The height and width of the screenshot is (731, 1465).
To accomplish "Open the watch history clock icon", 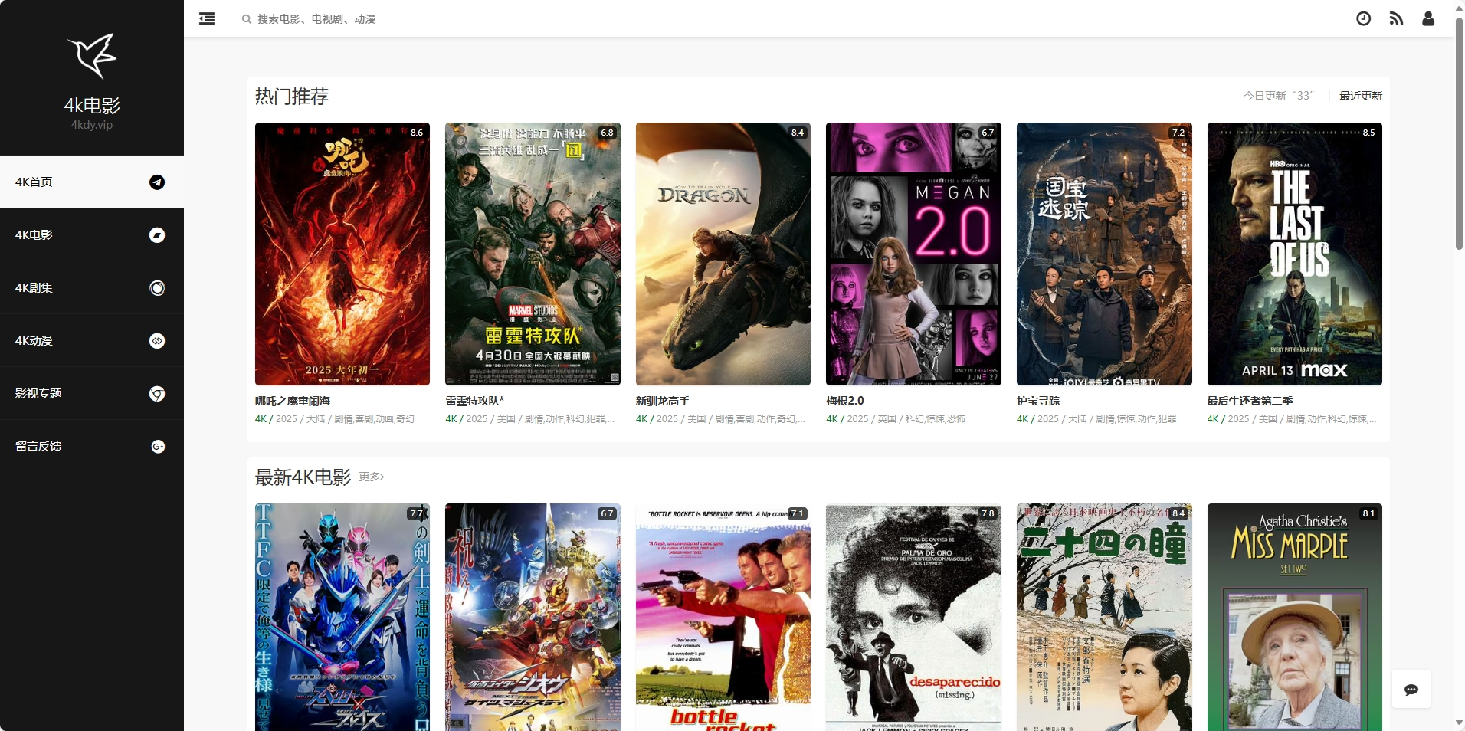I will pyautogui.click(x=1363, y=18).
